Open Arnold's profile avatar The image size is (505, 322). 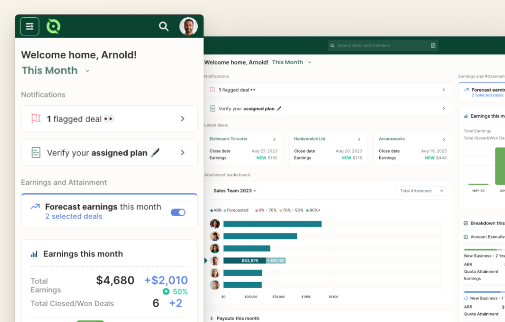[188, 27]
